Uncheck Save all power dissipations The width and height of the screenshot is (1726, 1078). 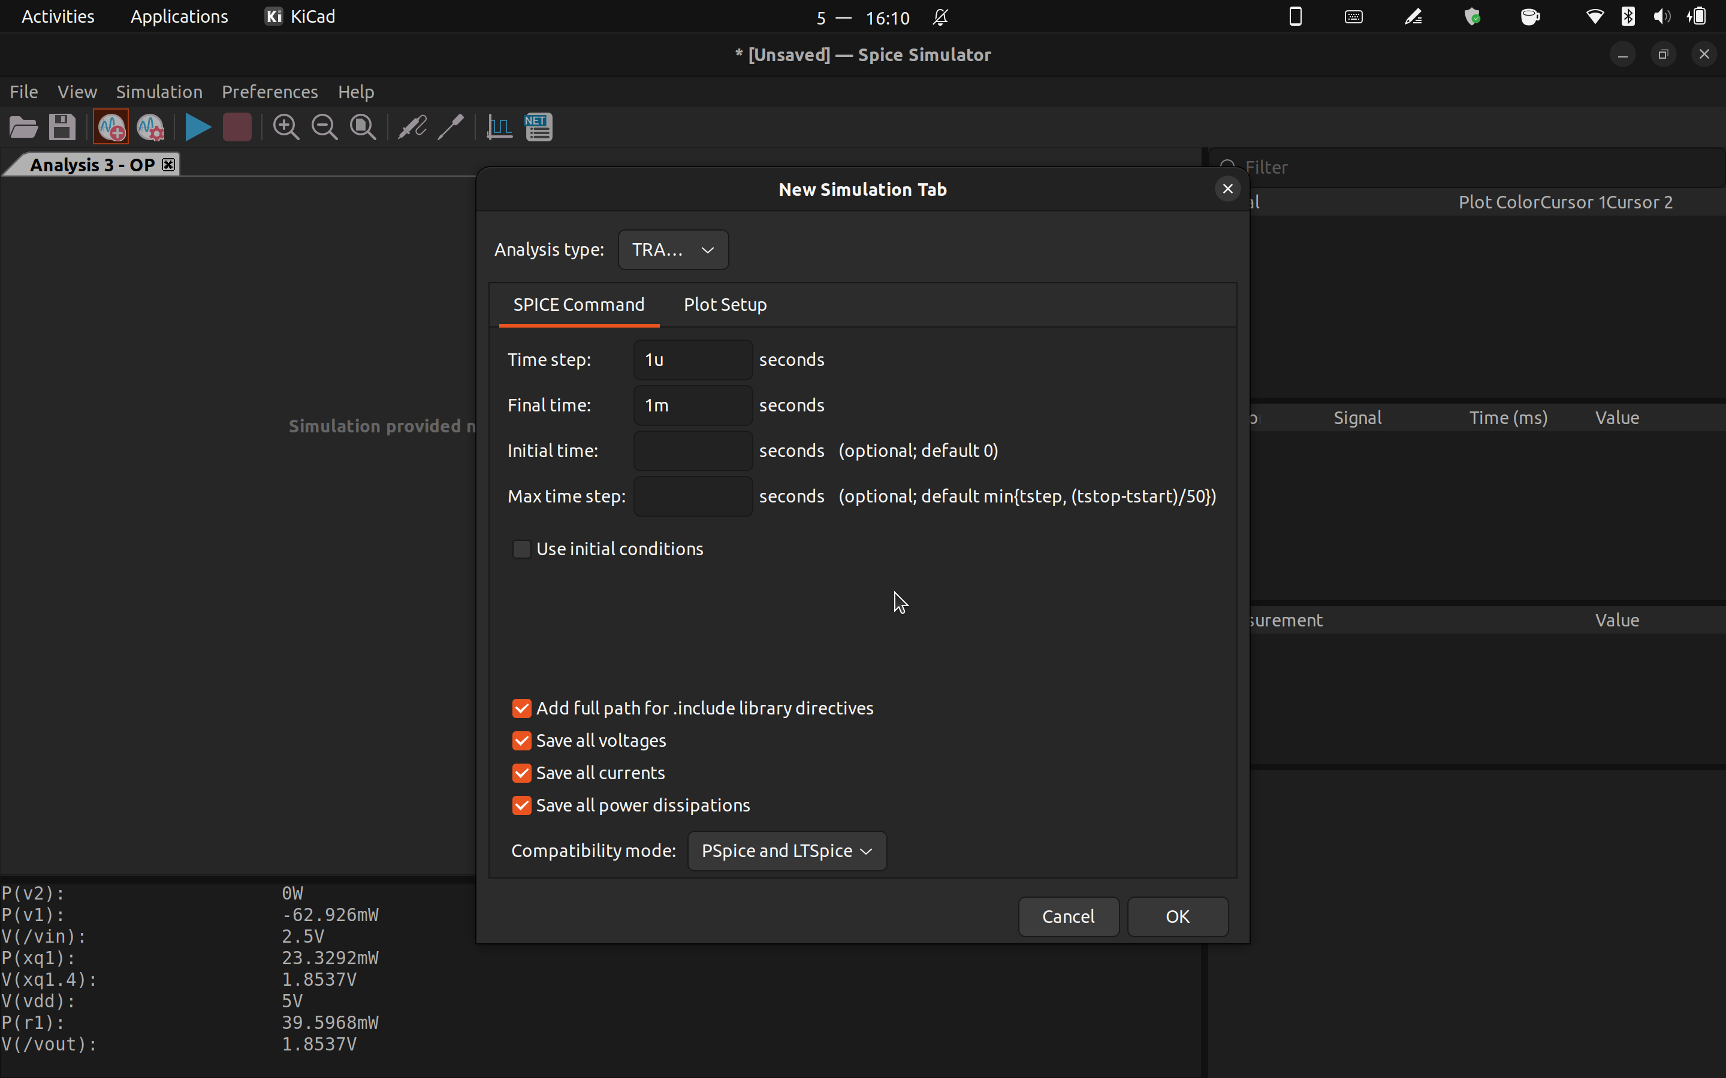521,806
